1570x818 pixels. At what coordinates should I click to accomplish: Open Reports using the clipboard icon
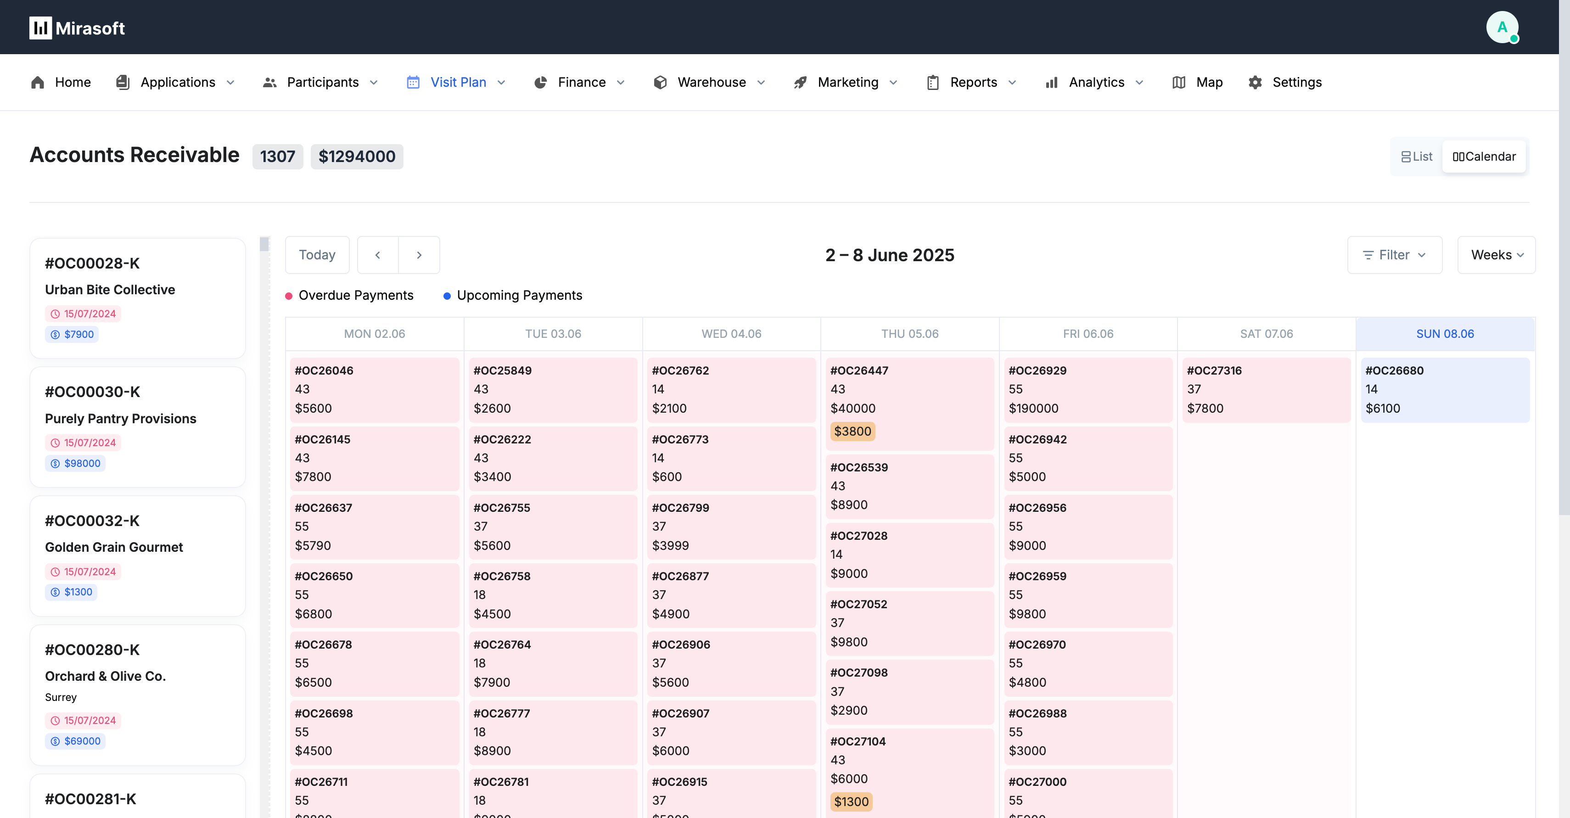pos(932,82)
